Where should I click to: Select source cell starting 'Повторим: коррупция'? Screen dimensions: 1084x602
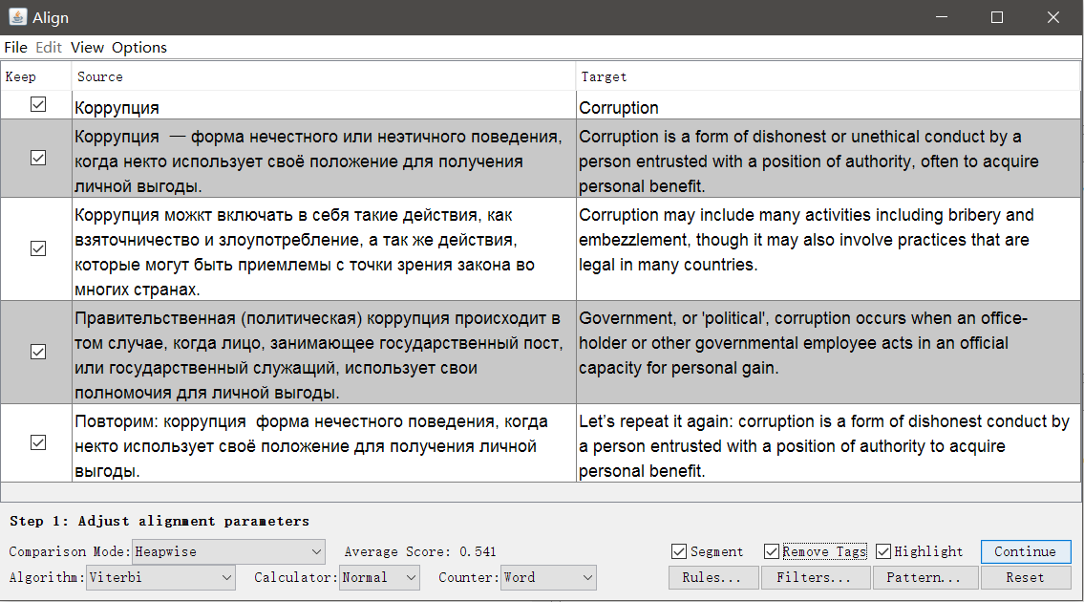point(324,442)
